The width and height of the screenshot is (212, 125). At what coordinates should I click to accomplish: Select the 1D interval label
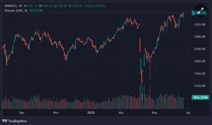coord(21,6)
